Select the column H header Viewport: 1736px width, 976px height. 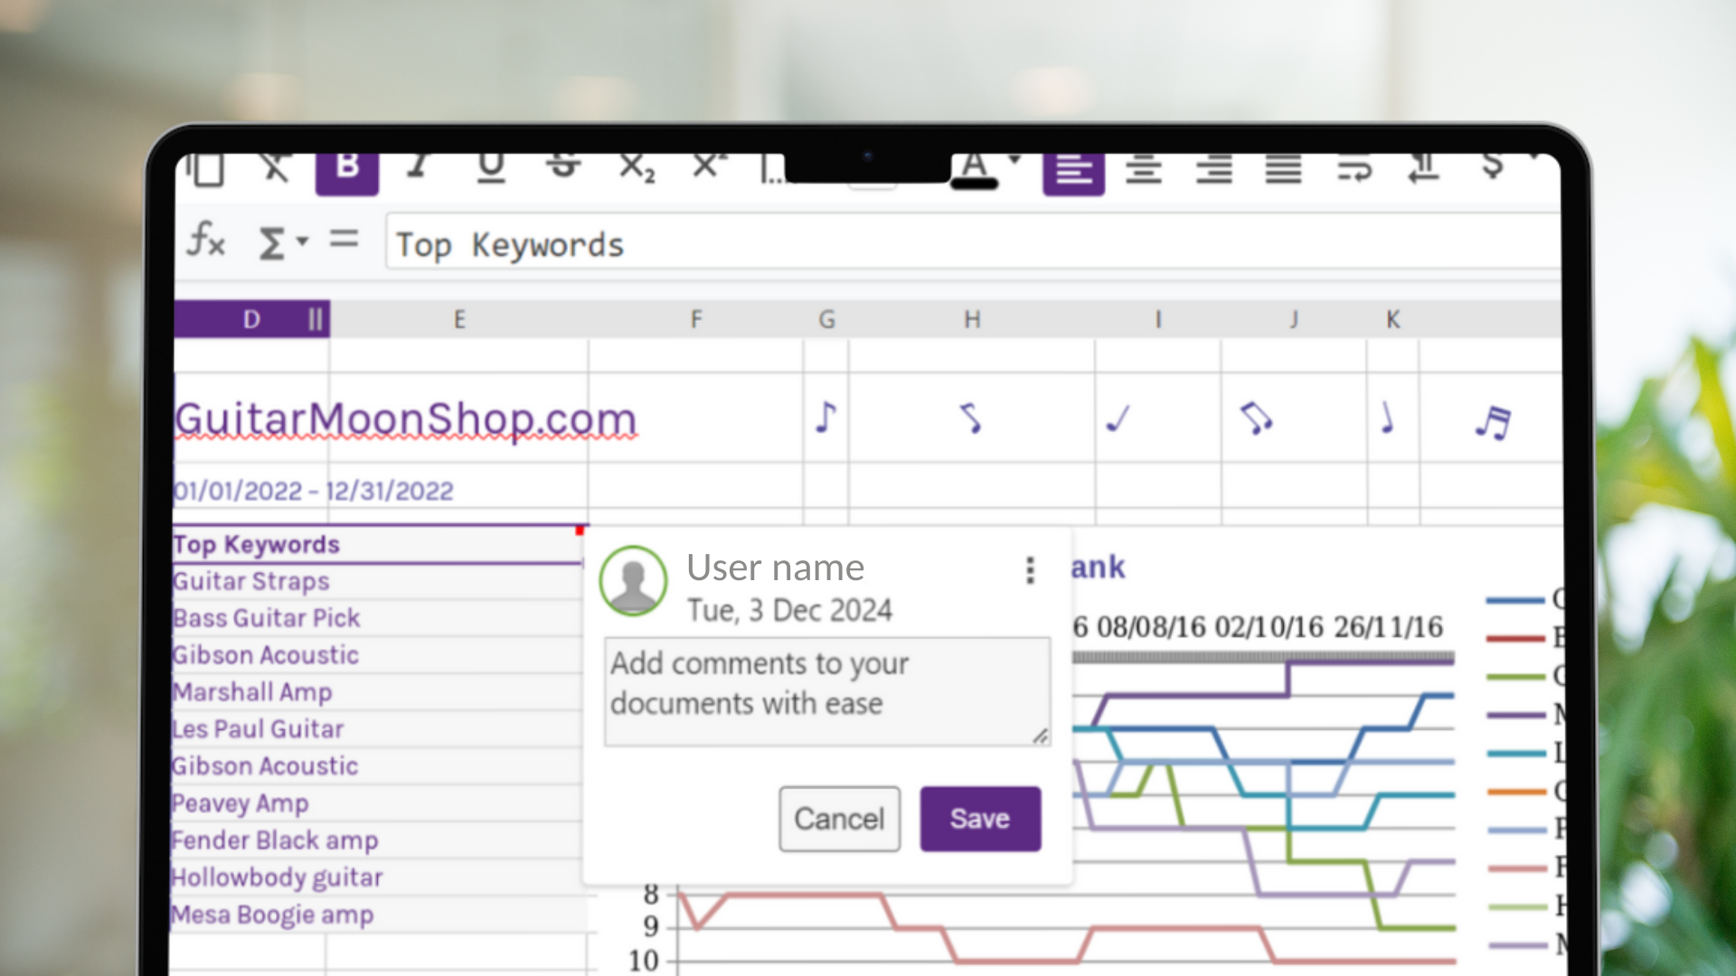(x=972, y=320)
